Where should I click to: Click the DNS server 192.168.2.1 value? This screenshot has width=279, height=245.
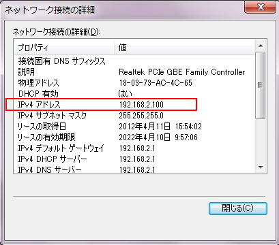(137, 169)
